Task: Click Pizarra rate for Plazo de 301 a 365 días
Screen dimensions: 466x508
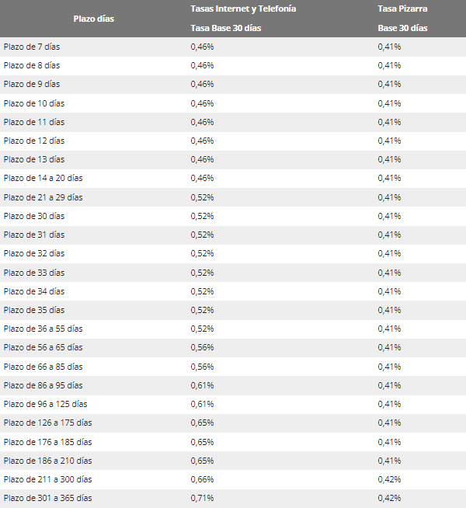Action: coord(389,498)
